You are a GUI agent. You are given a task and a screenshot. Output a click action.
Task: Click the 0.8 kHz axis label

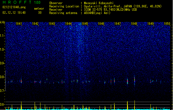2,77
